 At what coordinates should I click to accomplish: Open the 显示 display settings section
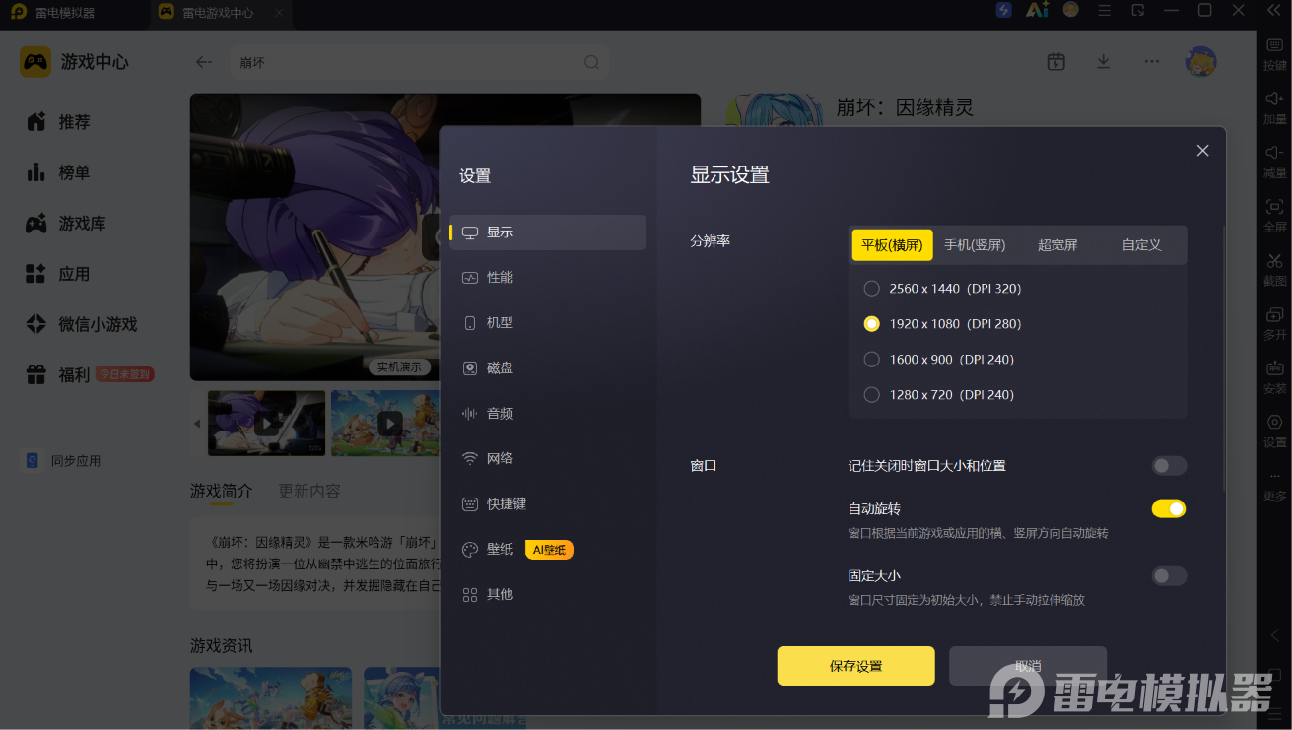coord(547,232)
